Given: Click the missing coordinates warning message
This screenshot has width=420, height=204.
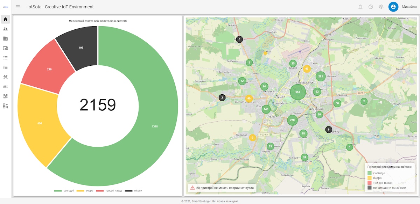Looking at the screenshot, I should (x=222, y=188).
